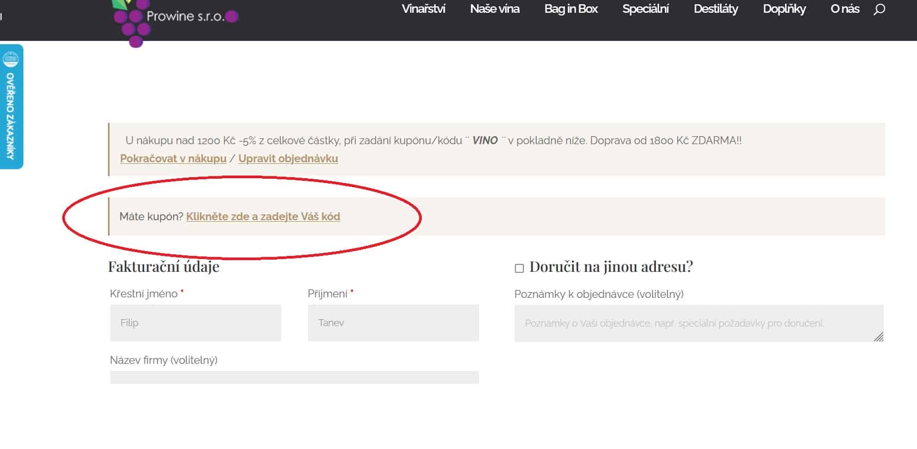The height and width of the screenshot is (449, 917).
Task: Open the Doplňky menu item
Action: (x=784, y=9)
